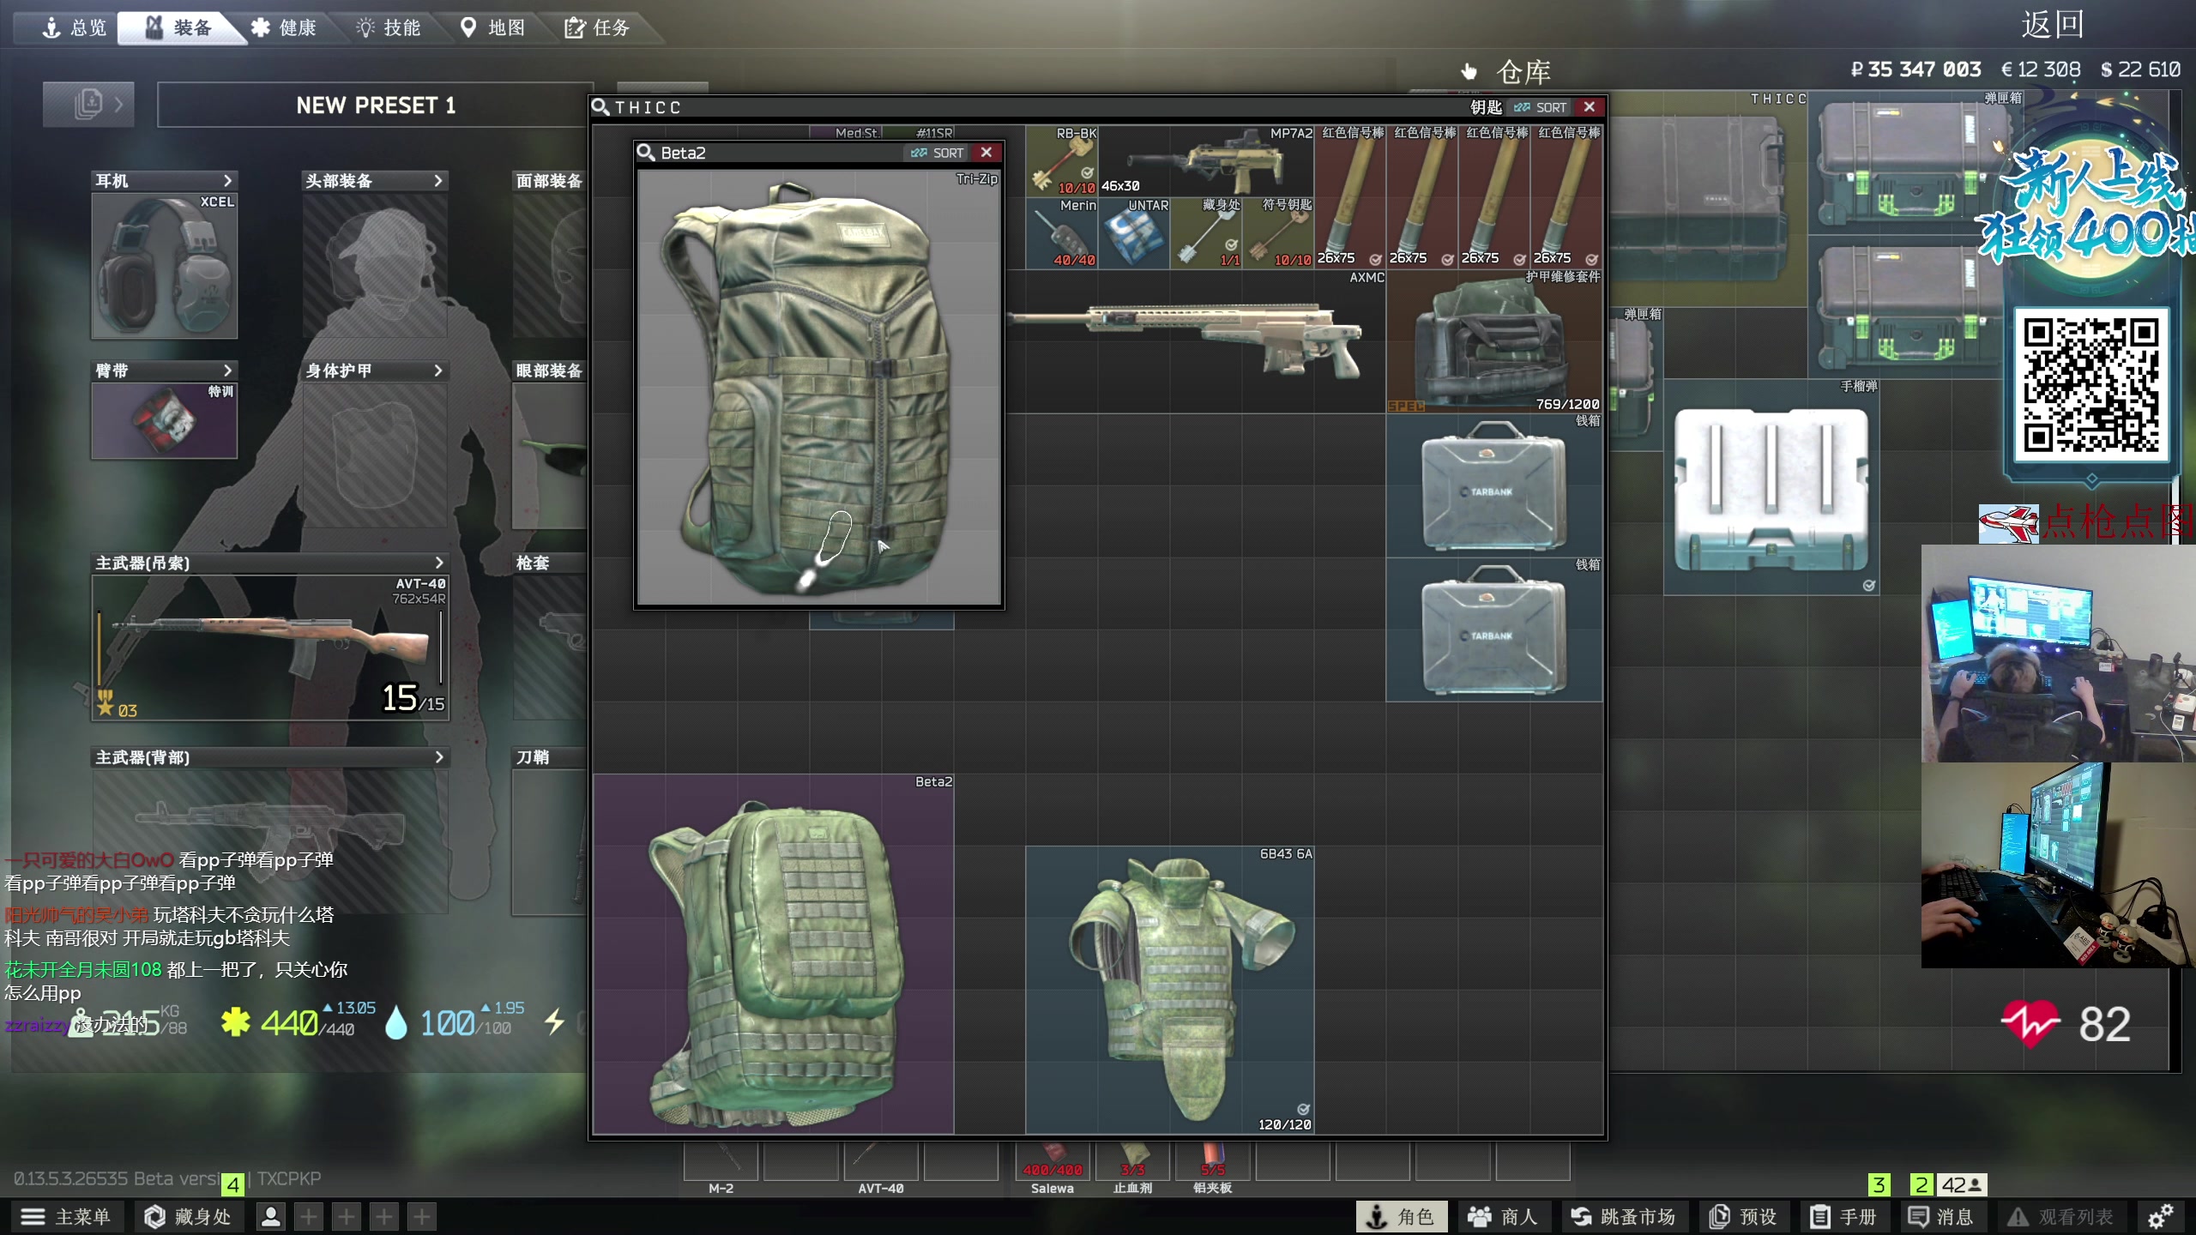Select the 手榴弹 grenade case in stash
This screenshot has width=2196, height=1235.
(x=1772, y=487)
